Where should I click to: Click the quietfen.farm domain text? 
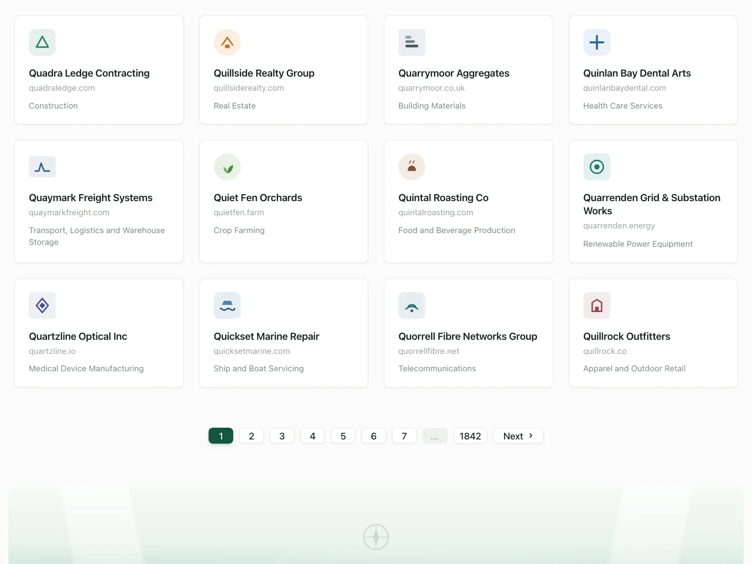tap(239, 212)
